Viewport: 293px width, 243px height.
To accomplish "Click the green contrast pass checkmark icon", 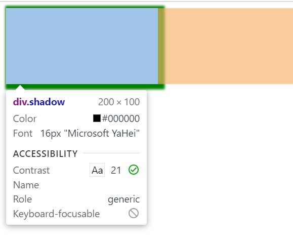I will click(x=134, y=170).
